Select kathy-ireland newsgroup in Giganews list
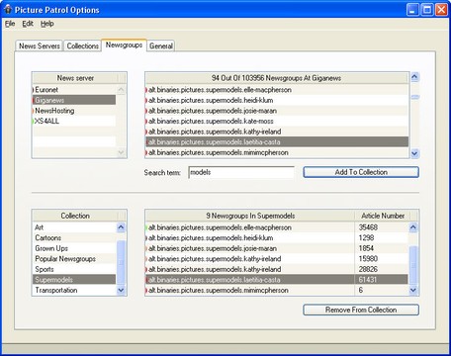 277,132
